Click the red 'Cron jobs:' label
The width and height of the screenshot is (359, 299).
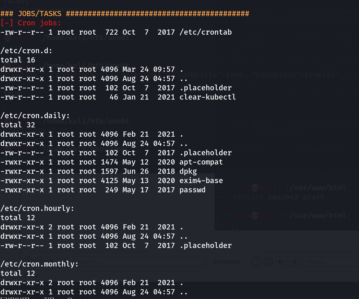click(39, 23)
